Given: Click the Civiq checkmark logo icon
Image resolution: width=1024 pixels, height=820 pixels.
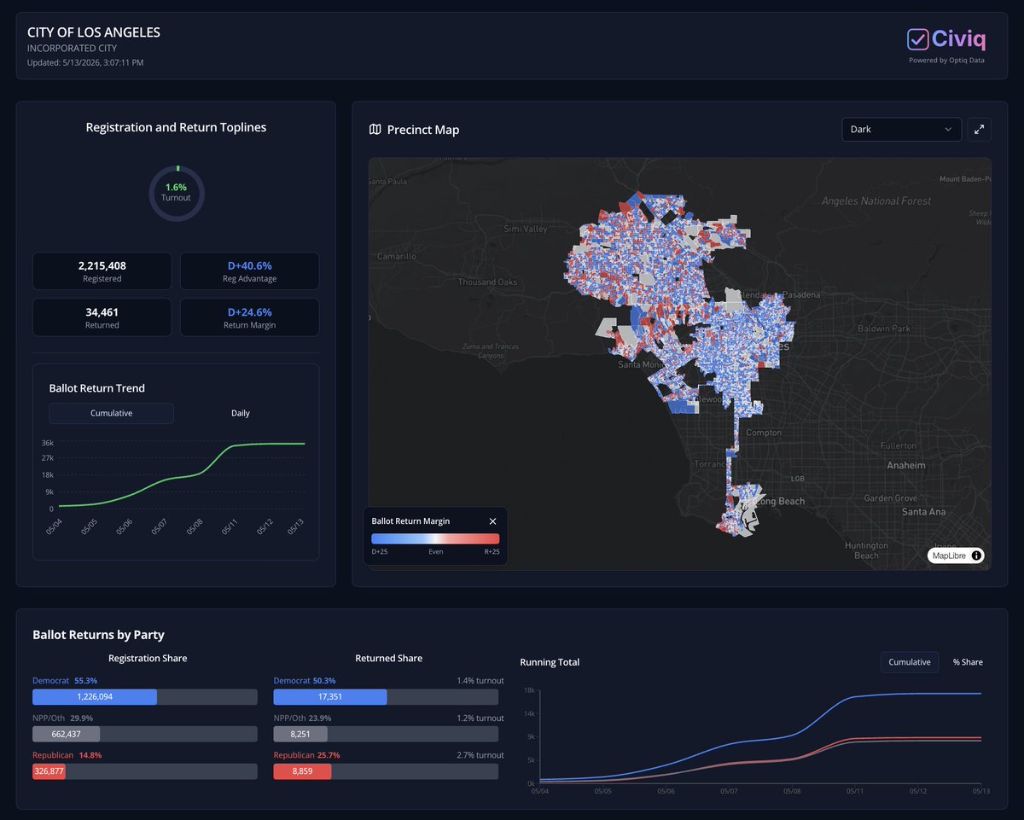Looking at the screenshot, I should (917, 38).
